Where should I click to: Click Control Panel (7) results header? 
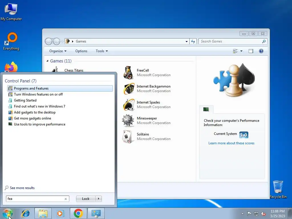(x=21, y=81)
